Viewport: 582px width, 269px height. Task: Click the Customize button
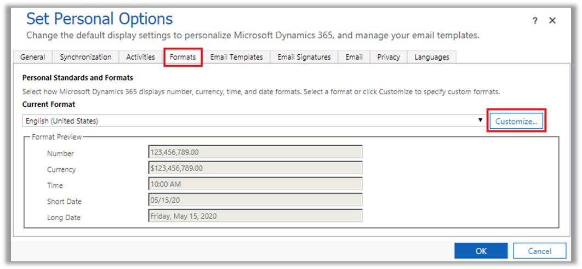tap(516, 122)
